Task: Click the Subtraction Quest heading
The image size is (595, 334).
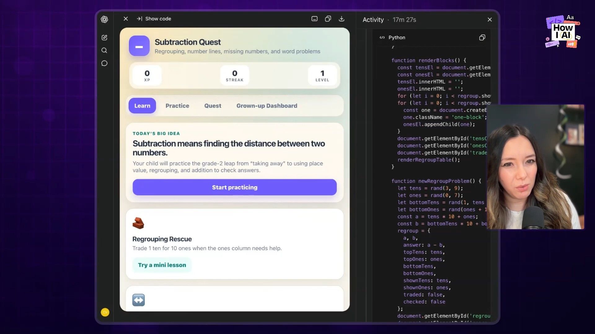Action: [188, 42]
